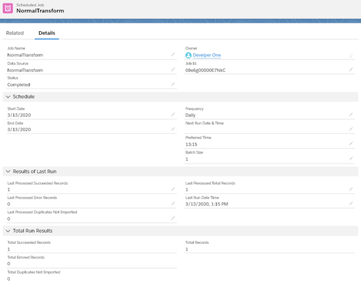Click the pencil icon for Start Date
This screenshot has width=361, height=282.
(172, 115)
